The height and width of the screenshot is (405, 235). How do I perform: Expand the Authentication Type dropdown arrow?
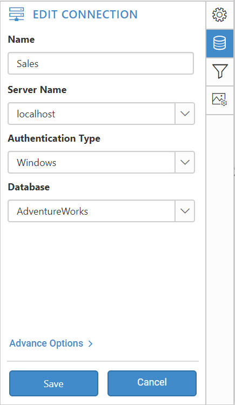(x=185, y=162)
